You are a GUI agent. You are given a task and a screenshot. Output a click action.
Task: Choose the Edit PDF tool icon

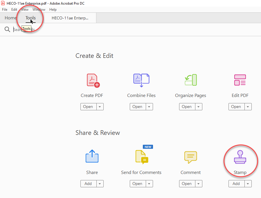point(240,80)
